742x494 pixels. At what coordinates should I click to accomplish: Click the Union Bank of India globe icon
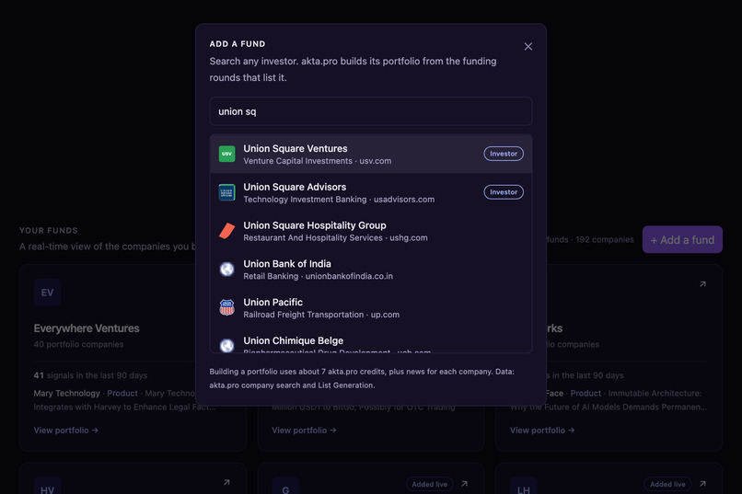pos(226,269)
